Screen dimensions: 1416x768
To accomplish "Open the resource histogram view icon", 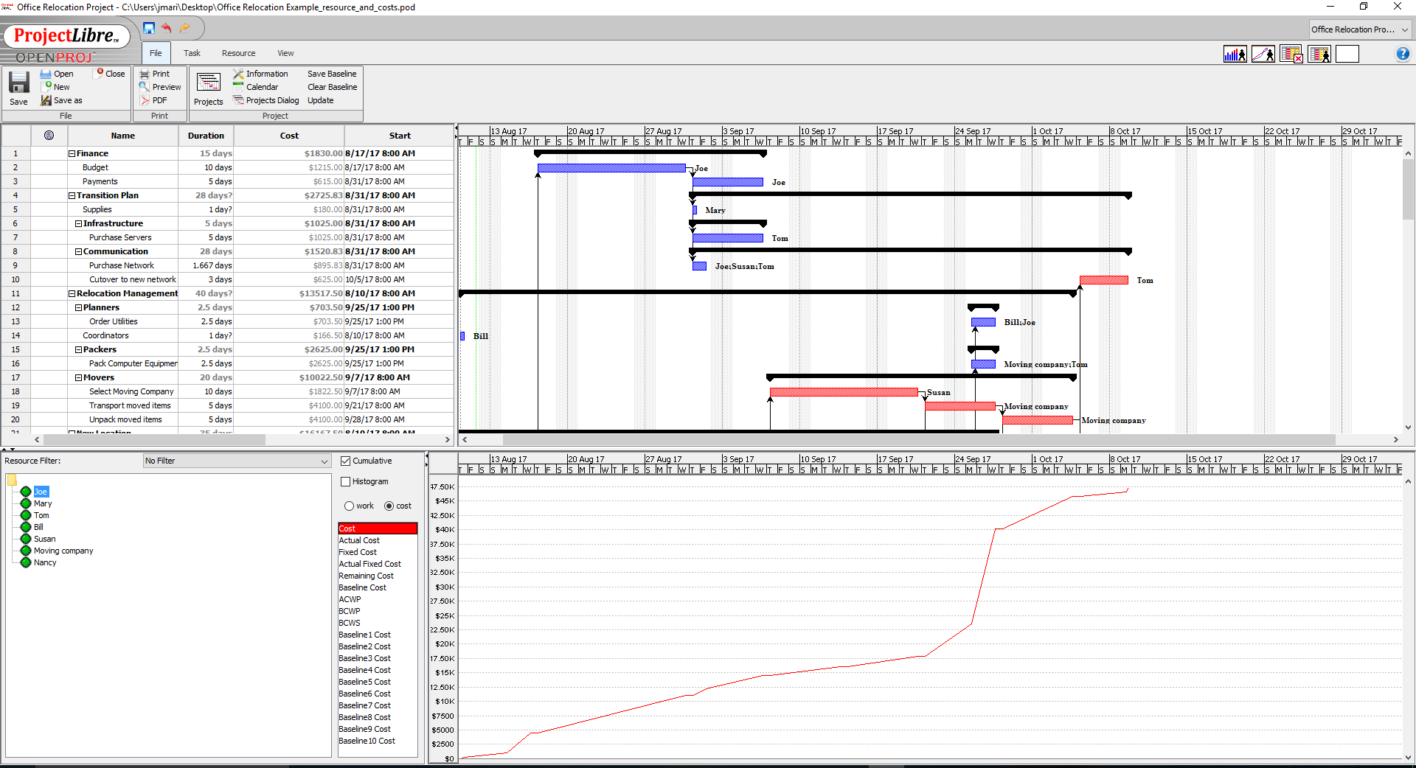I will point(1235,54).
